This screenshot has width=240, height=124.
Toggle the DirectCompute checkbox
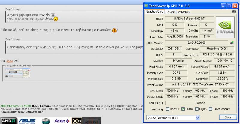[x=211, y=109]
